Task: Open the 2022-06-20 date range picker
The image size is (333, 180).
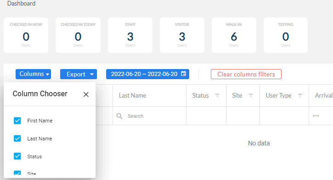Action: tap(147, 74)
